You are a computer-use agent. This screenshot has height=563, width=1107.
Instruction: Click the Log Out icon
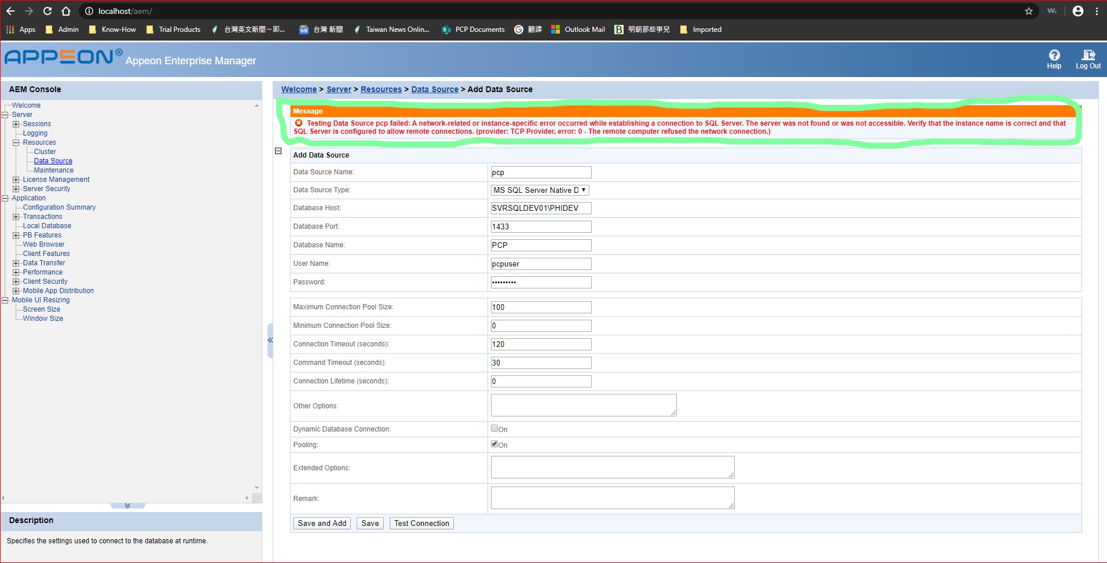tap(1088, 56)
